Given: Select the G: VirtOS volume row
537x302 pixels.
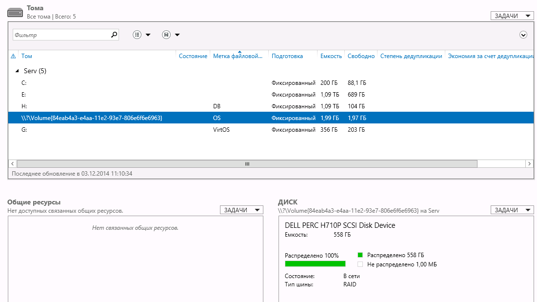Looking at the screenshot, I should [x=271, y=130].
